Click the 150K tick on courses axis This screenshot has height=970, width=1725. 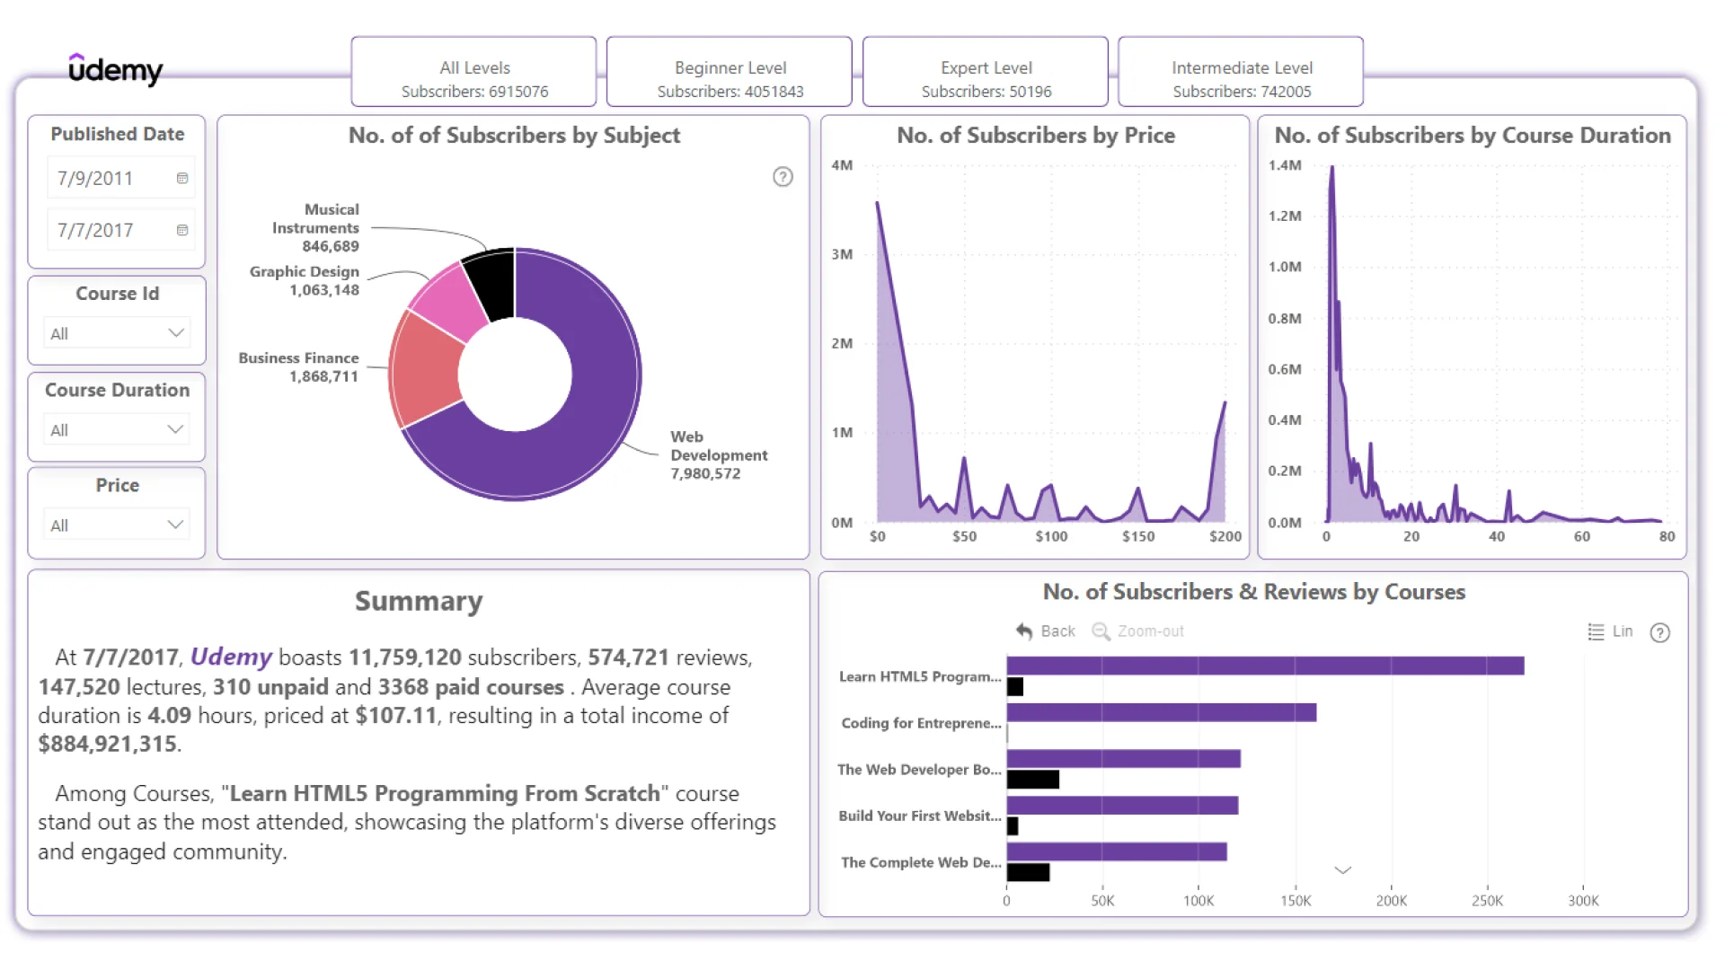pos(1296,901)
